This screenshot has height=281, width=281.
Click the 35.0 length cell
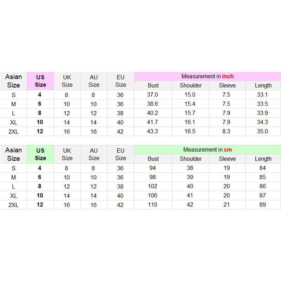point(262,131)
